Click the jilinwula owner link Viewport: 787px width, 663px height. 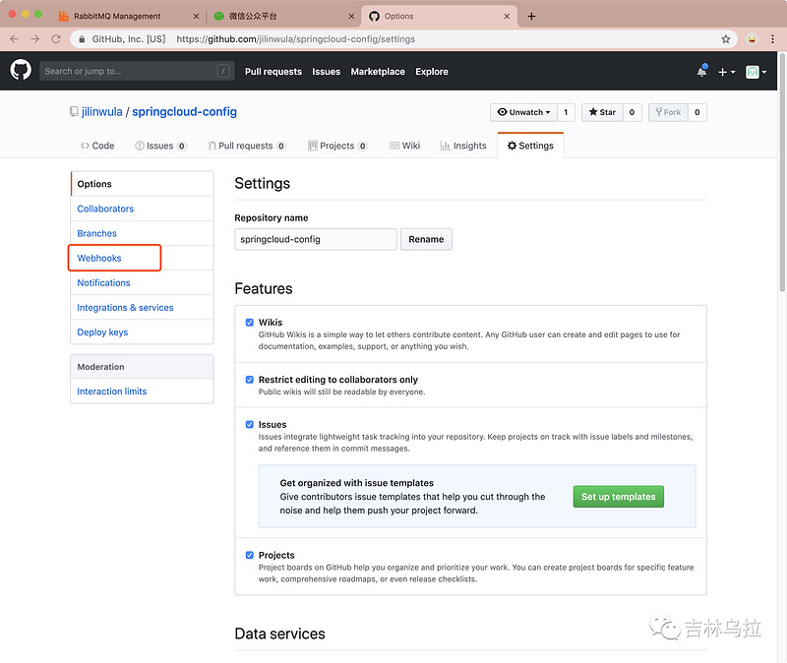click(x=102, y=111)
